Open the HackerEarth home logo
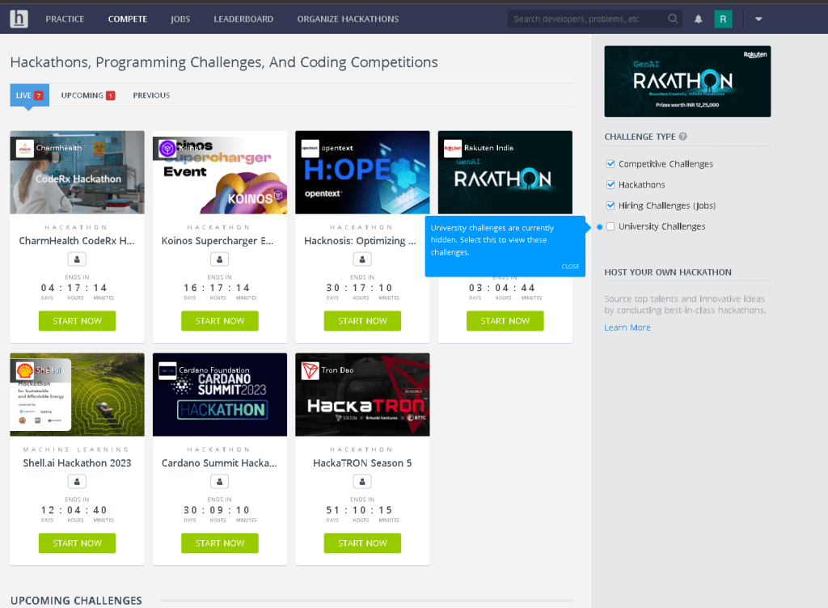 point(19,19)
